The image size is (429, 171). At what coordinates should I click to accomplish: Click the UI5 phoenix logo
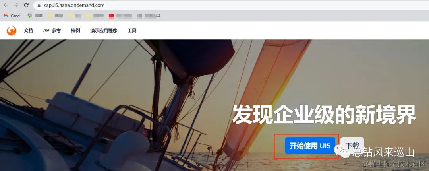click(12, 31)
